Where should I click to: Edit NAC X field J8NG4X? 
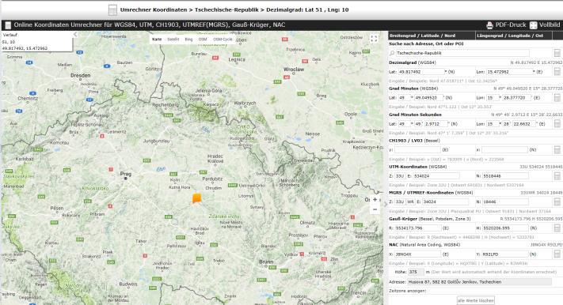[417, 254]
